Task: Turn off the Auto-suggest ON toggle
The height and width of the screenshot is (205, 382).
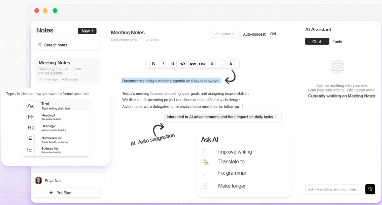Action: coord(273,34)
